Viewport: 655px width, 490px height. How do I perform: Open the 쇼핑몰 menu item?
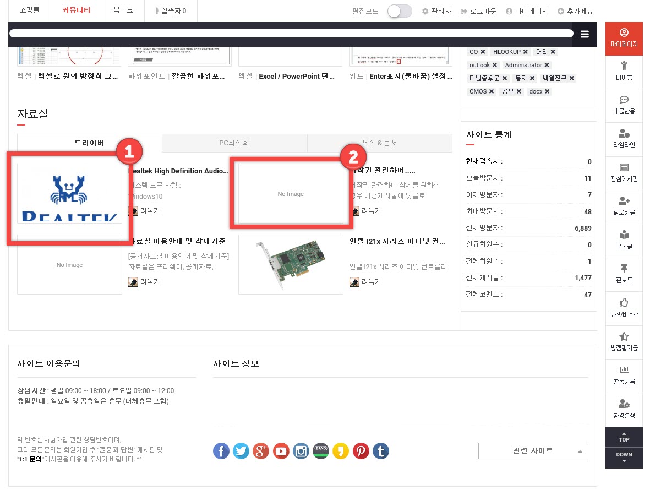click(30, 10)
